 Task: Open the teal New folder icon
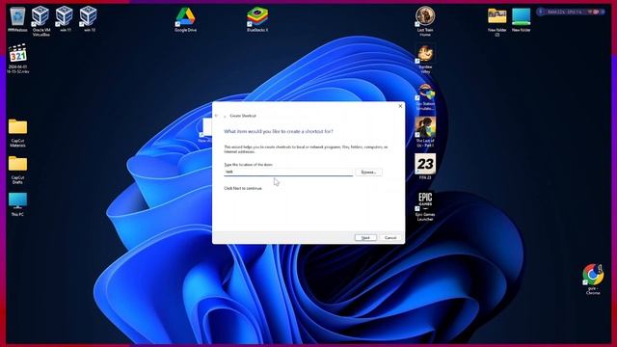click(x=521, y=19)
